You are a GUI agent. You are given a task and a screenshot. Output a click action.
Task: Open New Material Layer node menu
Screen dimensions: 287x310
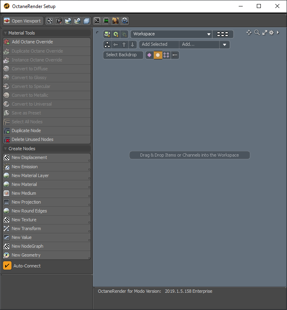click(47, 175)
